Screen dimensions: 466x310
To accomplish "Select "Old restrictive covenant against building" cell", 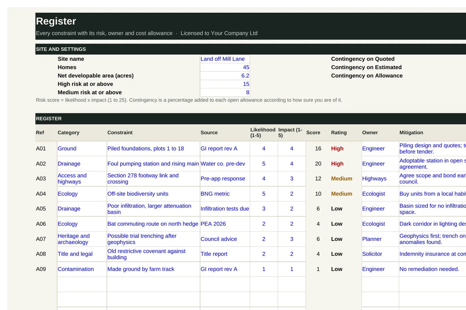I will pos(153,254).
